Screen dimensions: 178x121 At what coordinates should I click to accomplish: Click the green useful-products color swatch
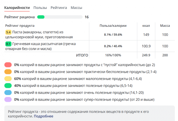[8, 86]
